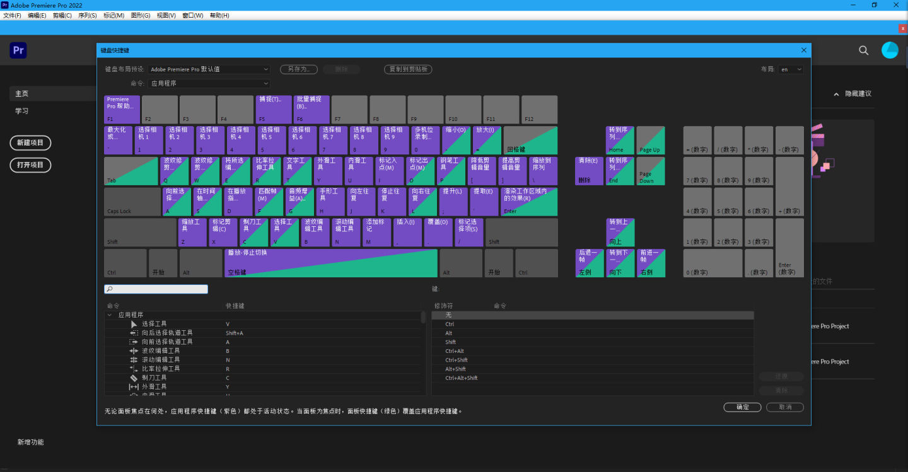This screenshot has height=472, width=908.
Task: Select the F5 捕捉 key
Action: pos(273,110)
